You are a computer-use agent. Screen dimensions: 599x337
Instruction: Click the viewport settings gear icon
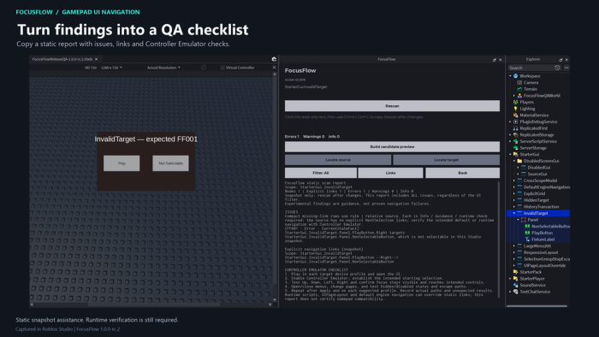[x=274, y=59]
